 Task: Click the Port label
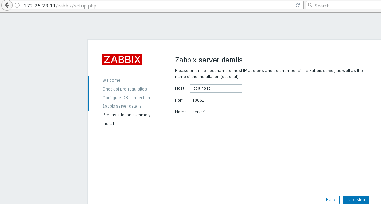click(x=179, y=100)
